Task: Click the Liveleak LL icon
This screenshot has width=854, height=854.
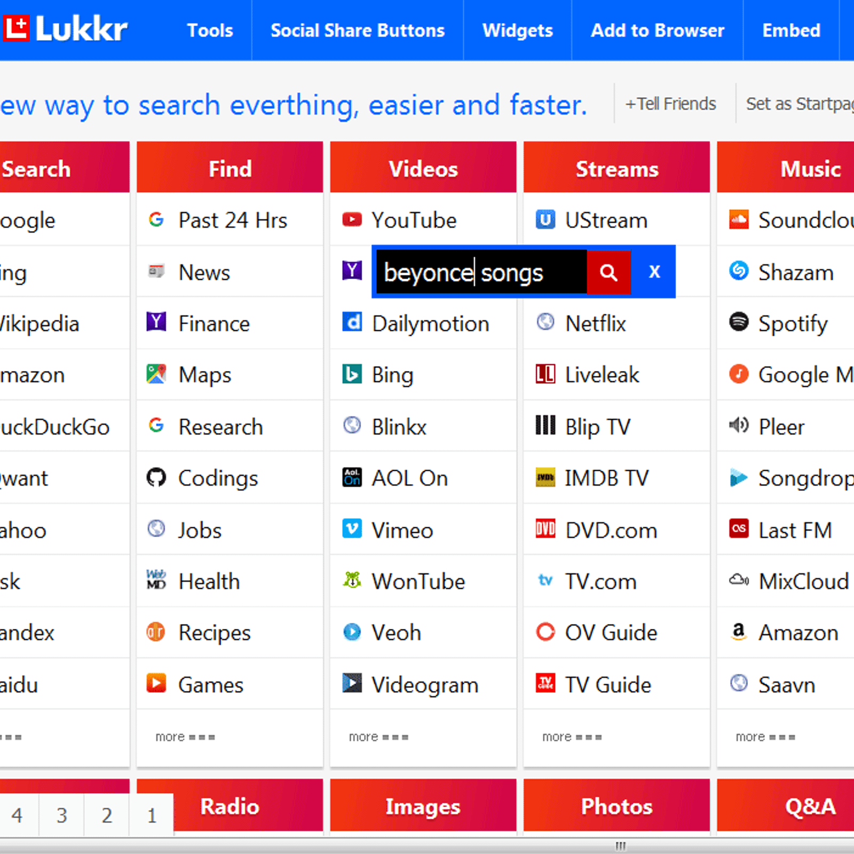Action: click(x=545, y=374)
